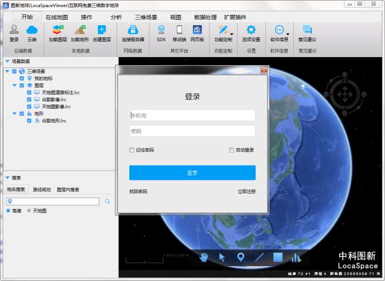Select the hand pan tool on the globe toolbar
This screenshot has height=281, width=385.
204,257
